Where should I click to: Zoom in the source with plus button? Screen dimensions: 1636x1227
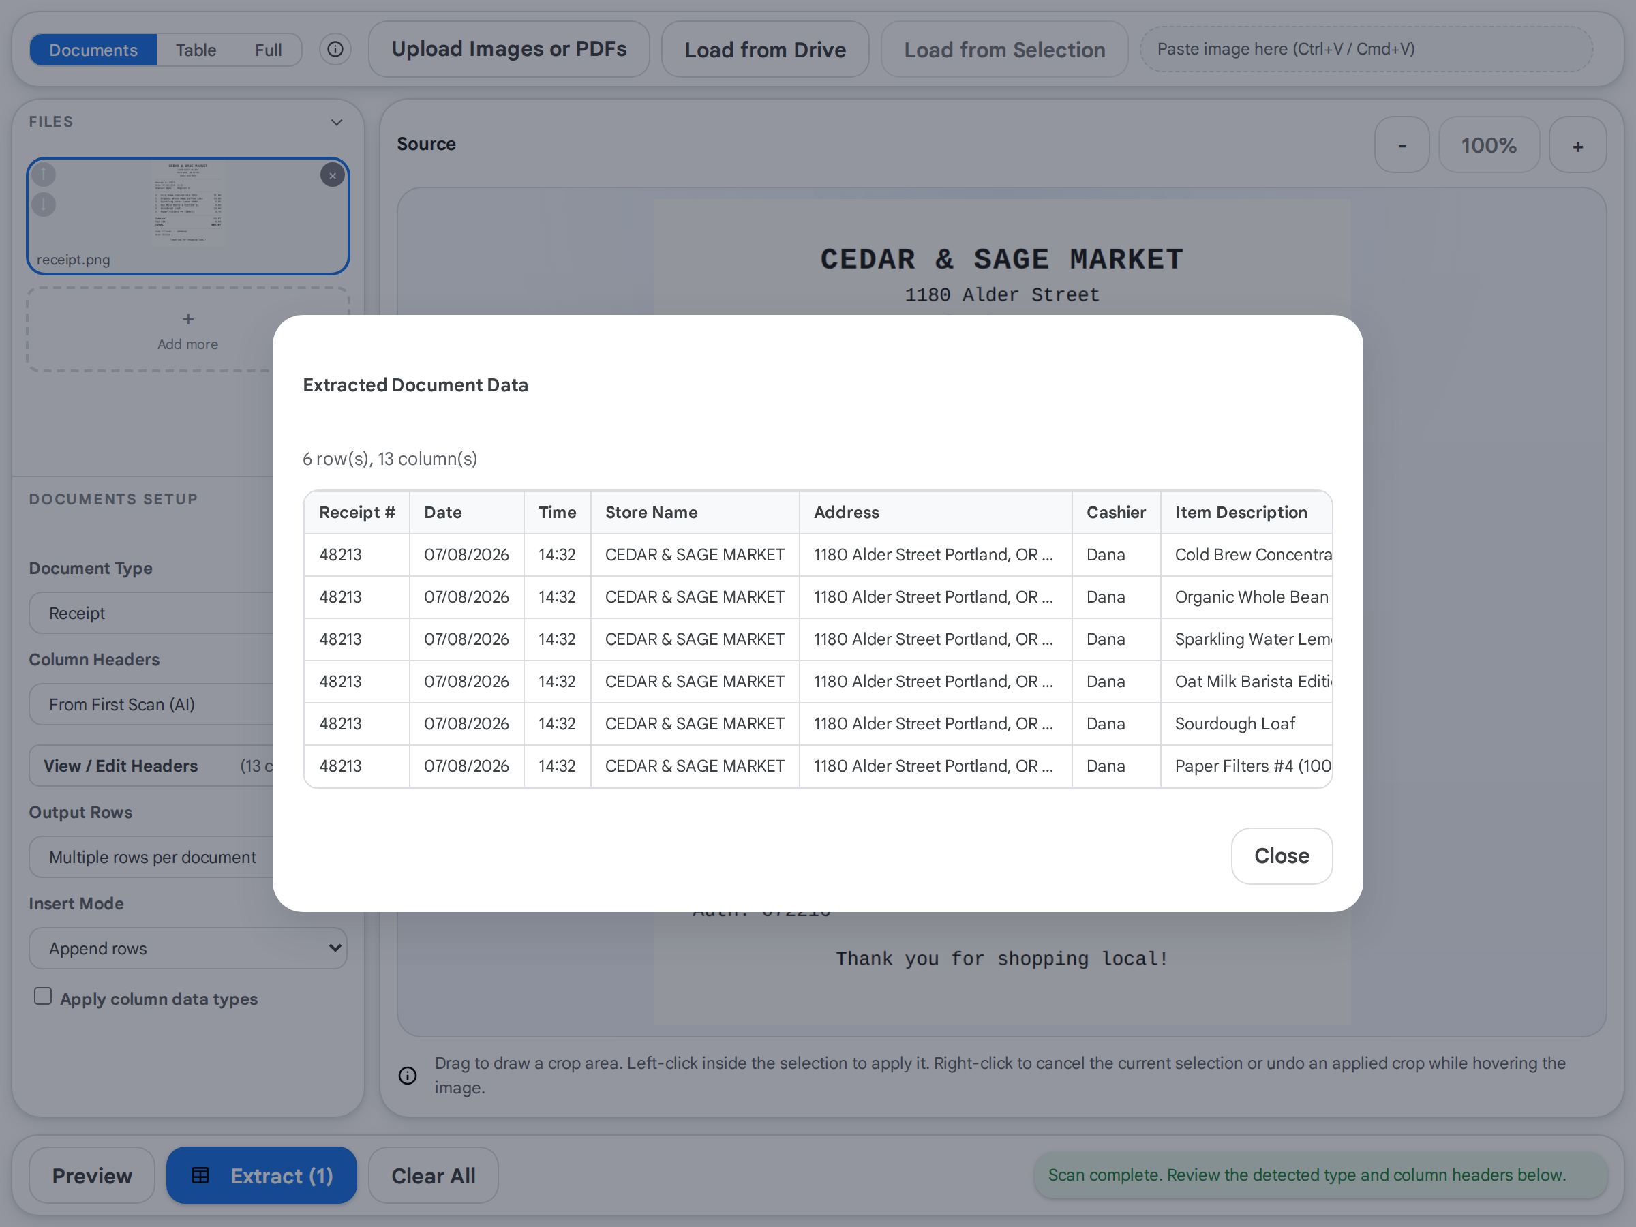[1577, 145]
